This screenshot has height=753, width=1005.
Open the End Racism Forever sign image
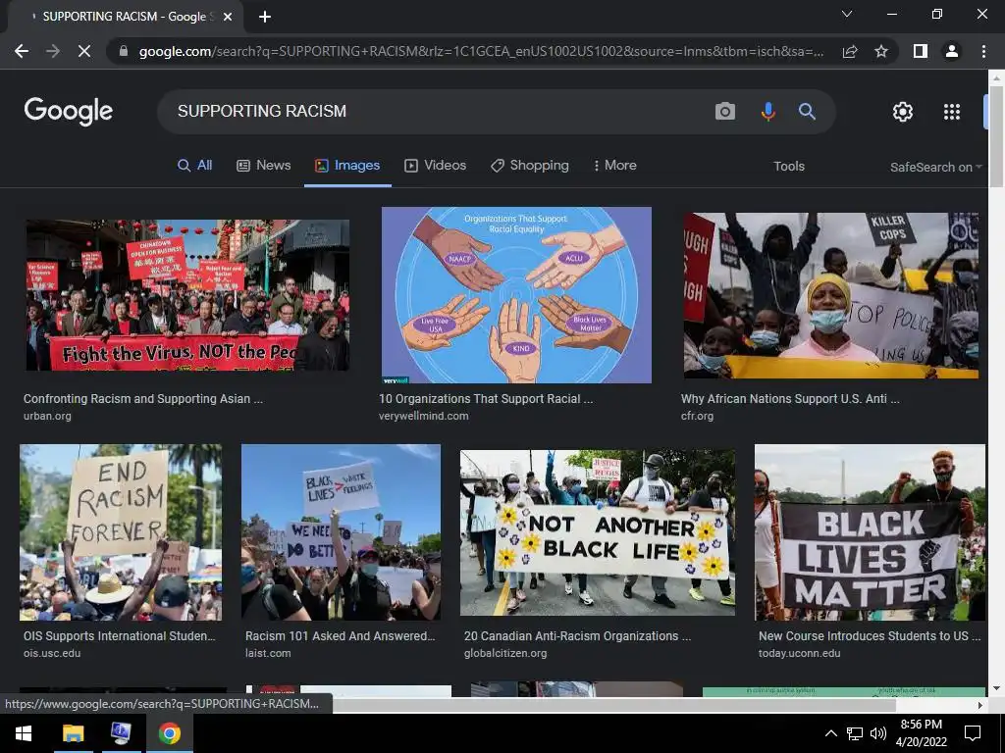click(121, 532)
